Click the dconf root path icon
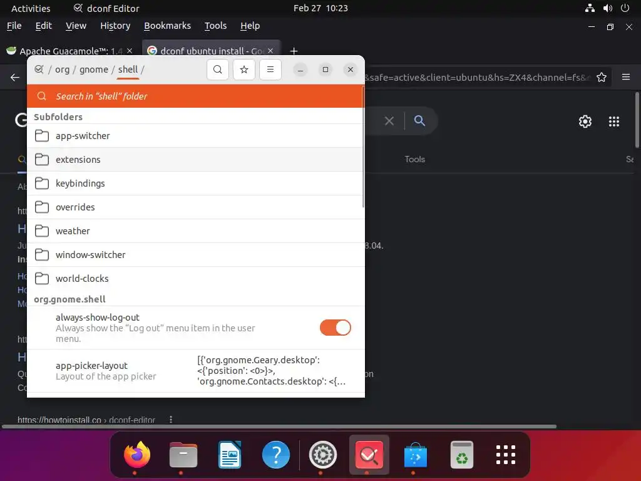Screen dimensions: 641x481 [x=39, y=70]
